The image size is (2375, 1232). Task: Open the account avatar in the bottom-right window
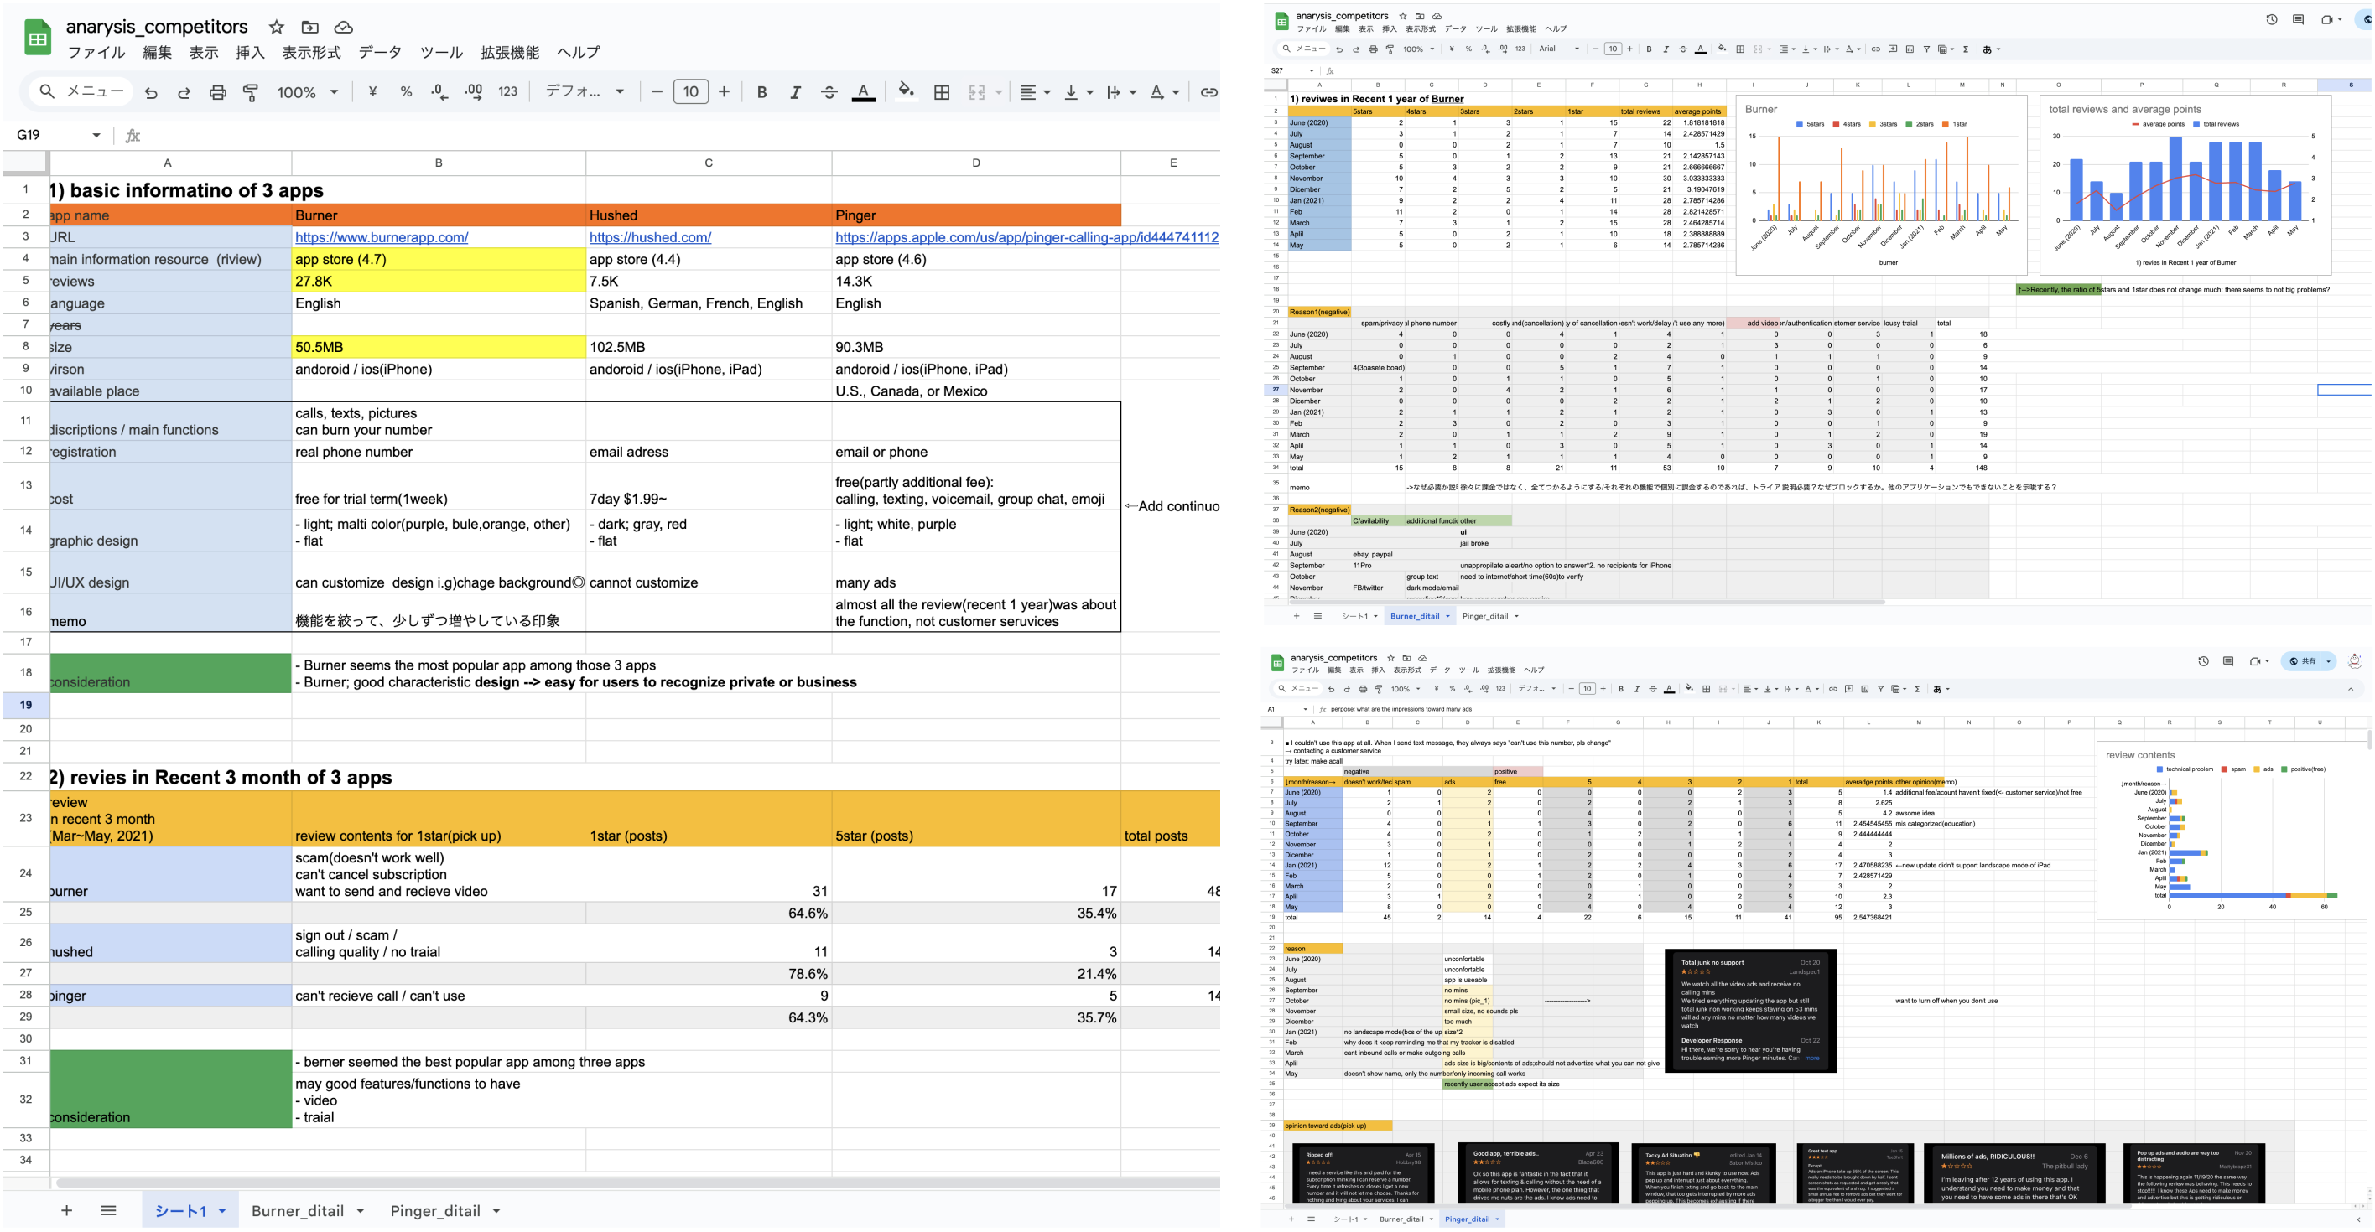tap(2355, 660)
